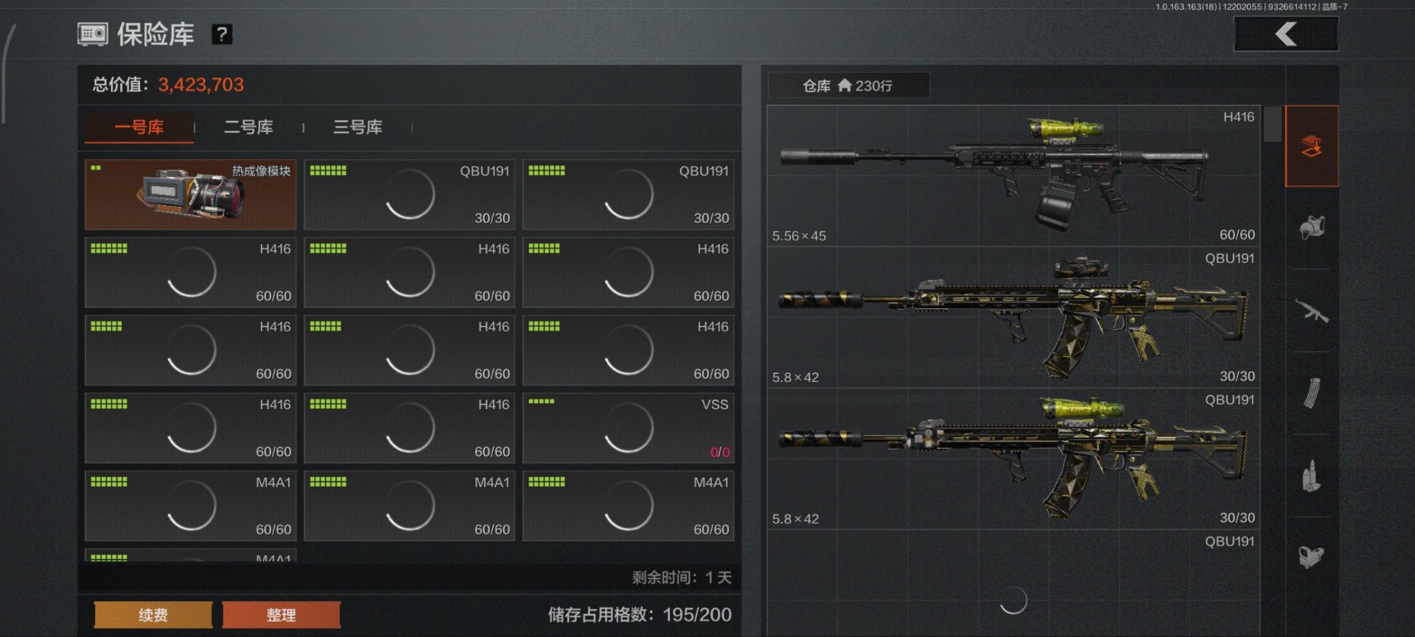Select the gold-camo QBU191 with green scope

point(1013,459)
